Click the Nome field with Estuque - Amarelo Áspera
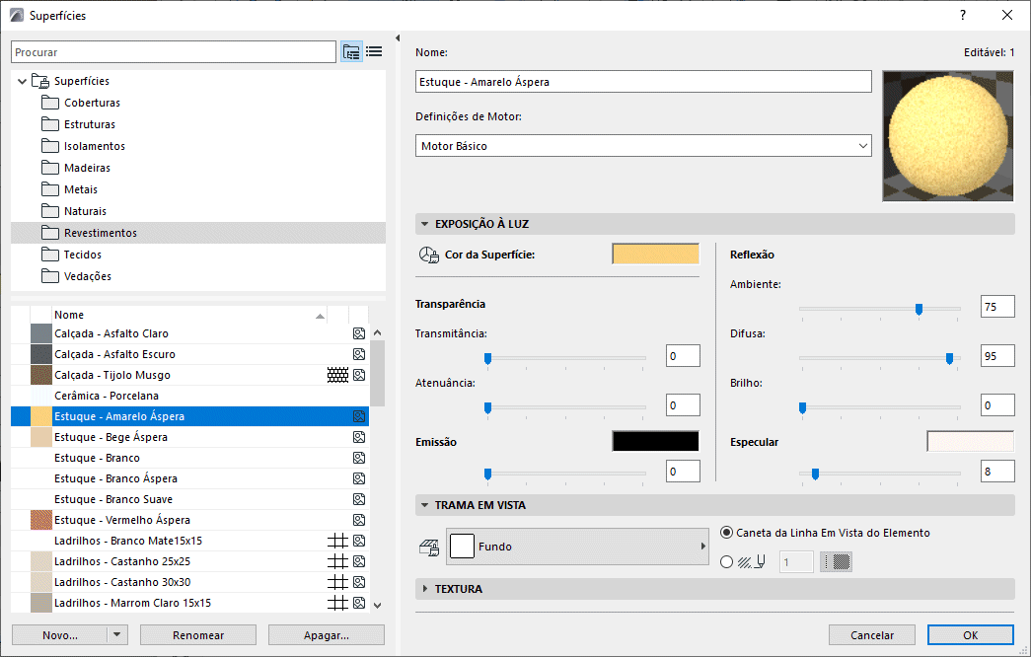Viewport: 1031px width, 657px height. [643, 82]
